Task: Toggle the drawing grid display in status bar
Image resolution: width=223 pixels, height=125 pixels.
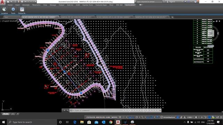Action: coord(120,117)
